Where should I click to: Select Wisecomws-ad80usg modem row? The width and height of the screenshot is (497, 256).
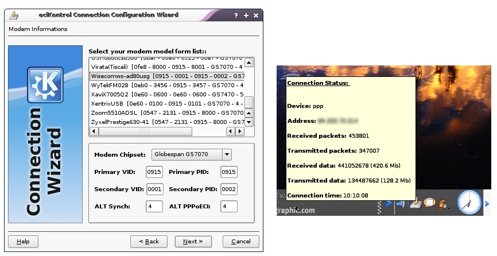[167, 76]
